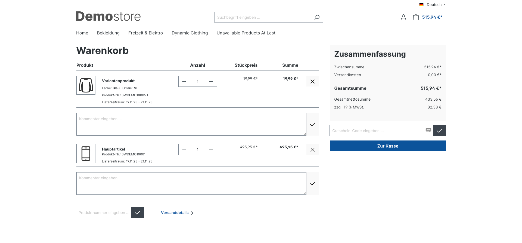
Task: Click the Summe column header
Action: (x=290, y=65)
